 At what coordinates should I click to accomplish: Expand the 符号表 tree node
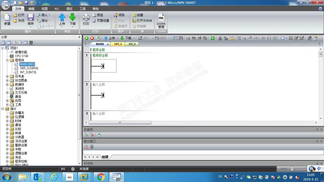[7, 76]
